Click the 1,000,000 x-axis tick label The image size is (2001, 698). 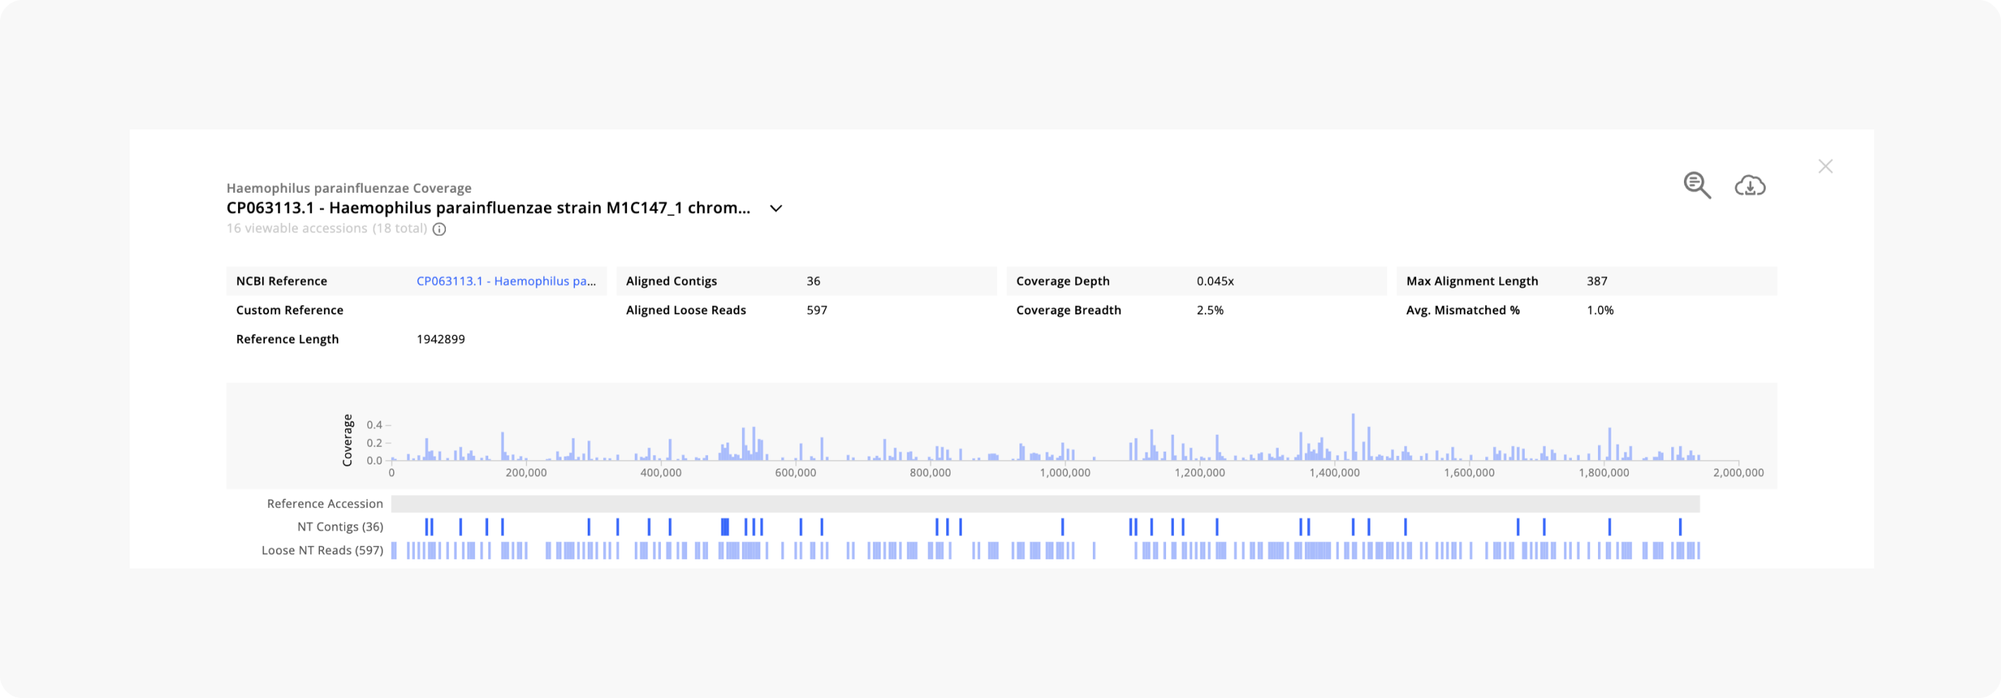(x=1064, y=472)
